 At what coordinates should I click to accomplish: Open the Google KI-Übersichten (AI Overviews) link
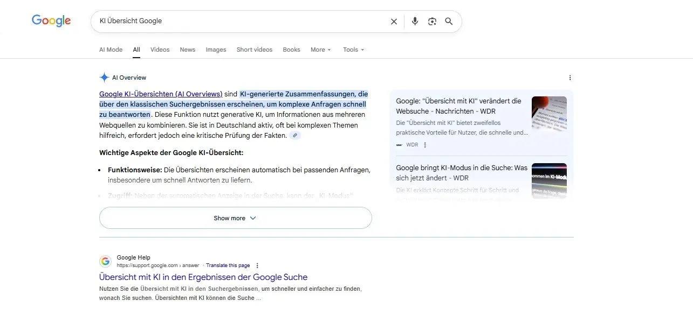tap(160, 93)
